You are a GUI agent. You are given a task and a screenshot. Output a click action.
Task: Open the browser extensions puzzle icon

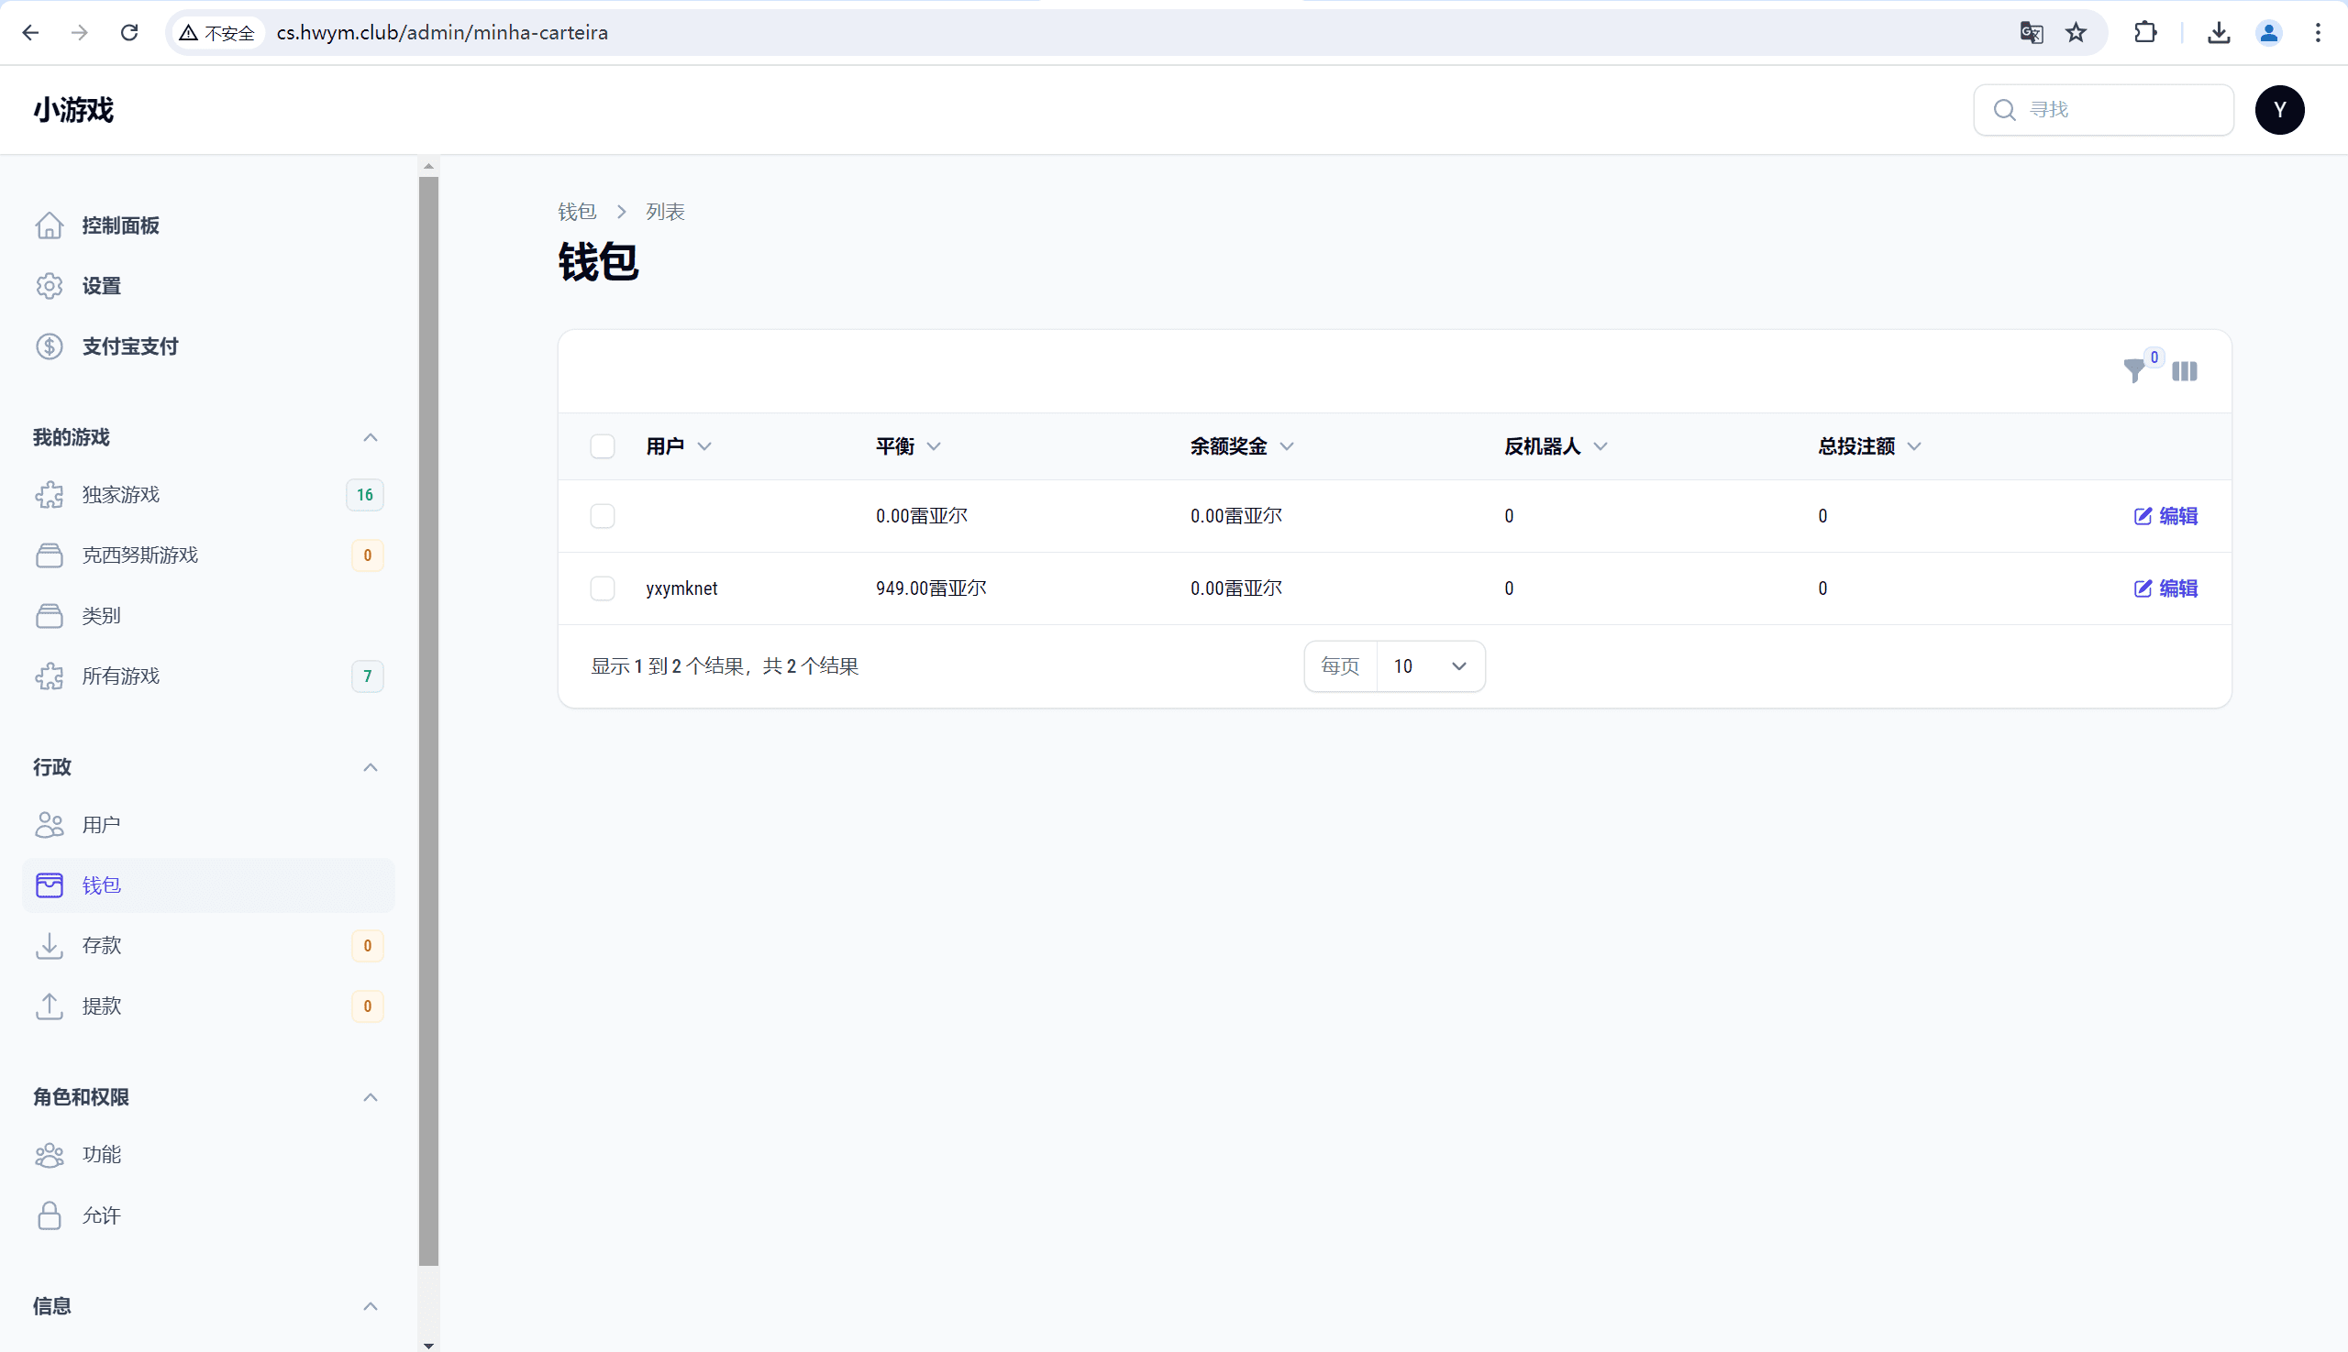(2144, 32)
